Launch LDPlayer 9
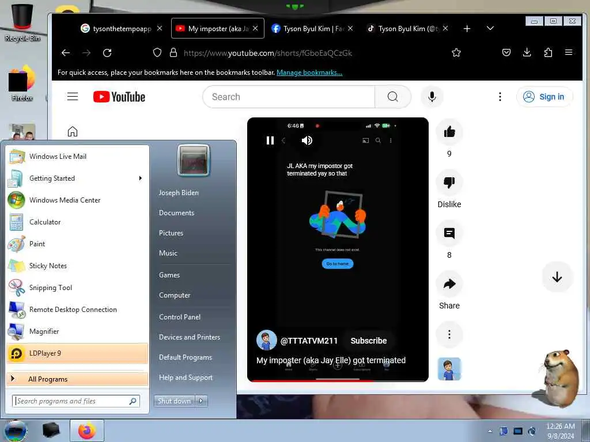 (77, 353)
